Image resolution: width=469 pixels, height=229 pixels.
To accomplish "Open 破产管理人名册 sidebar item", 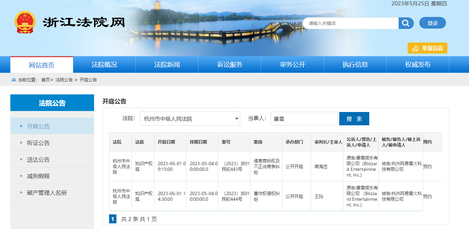I will pyautogui.click(x=47, y=193).
